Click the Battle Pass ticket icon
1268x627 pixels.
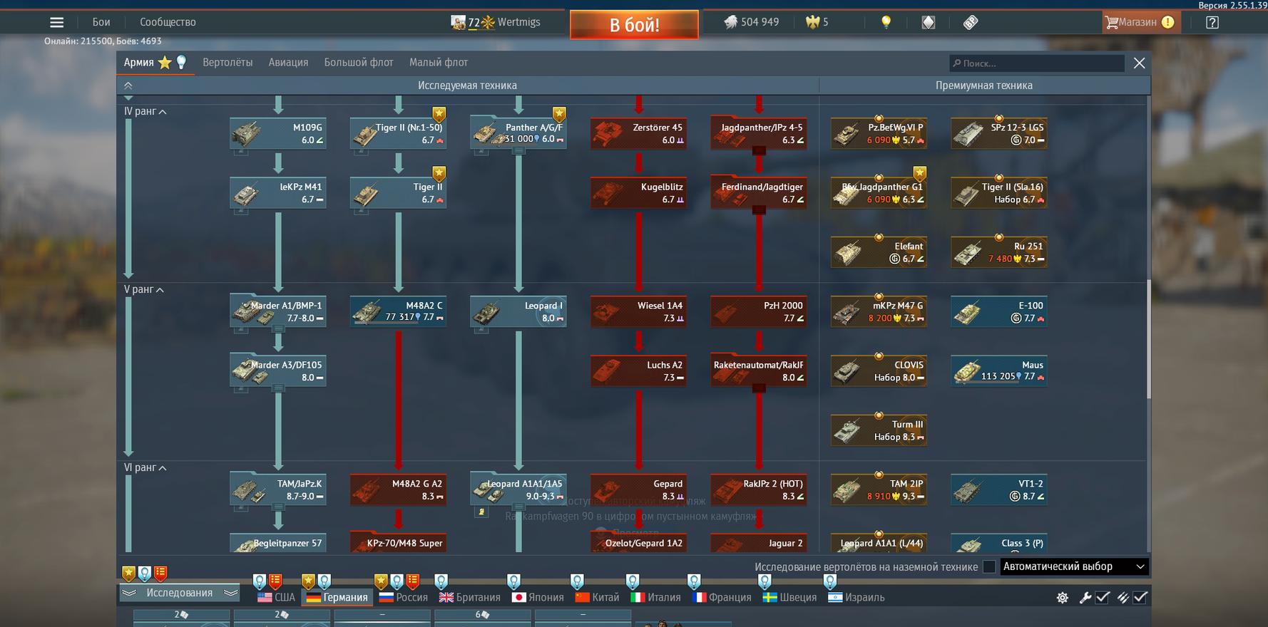971,22
